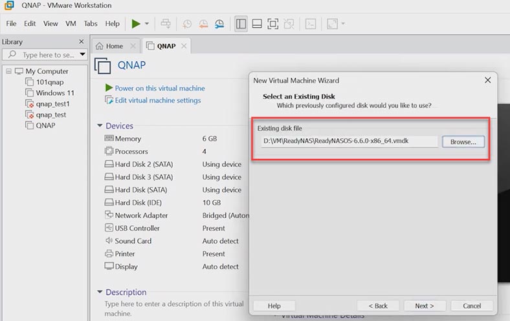Toggle the library sidebar view icon

coord(241,24)
